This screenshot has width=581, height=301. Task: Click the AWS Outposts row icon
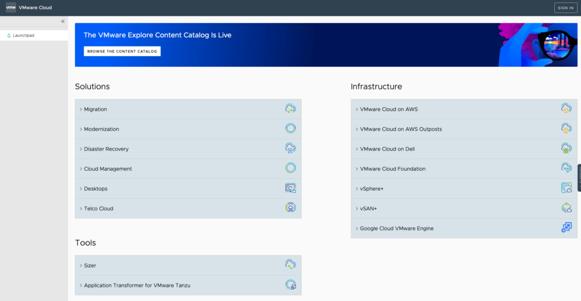pos(566,128)
